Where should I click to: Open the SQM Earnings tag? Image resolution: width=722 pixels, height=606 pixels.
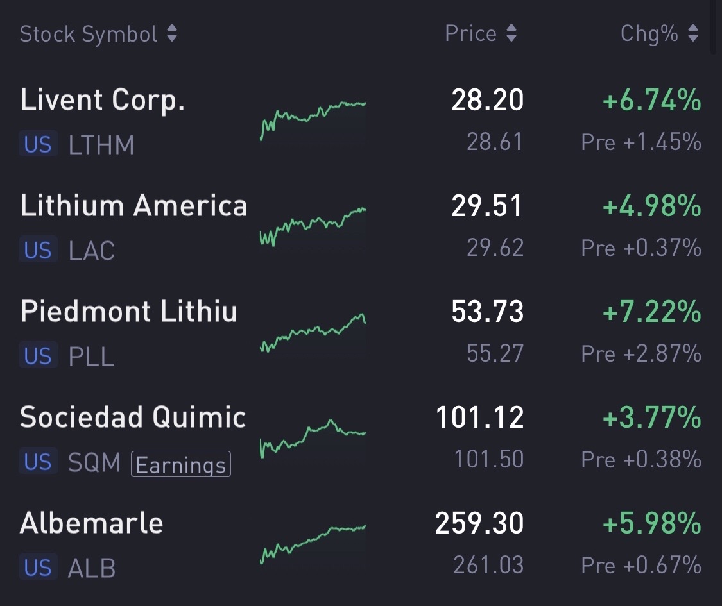(181, 464)
